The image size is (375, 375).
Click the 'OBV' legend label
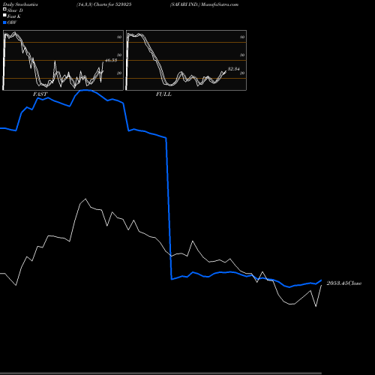coord(12,22)
